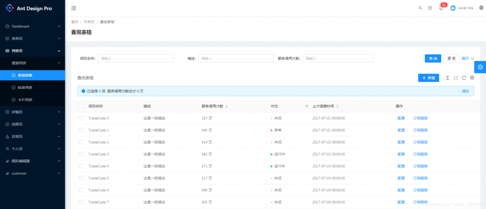Open the help question mark icon

point(430,8)
